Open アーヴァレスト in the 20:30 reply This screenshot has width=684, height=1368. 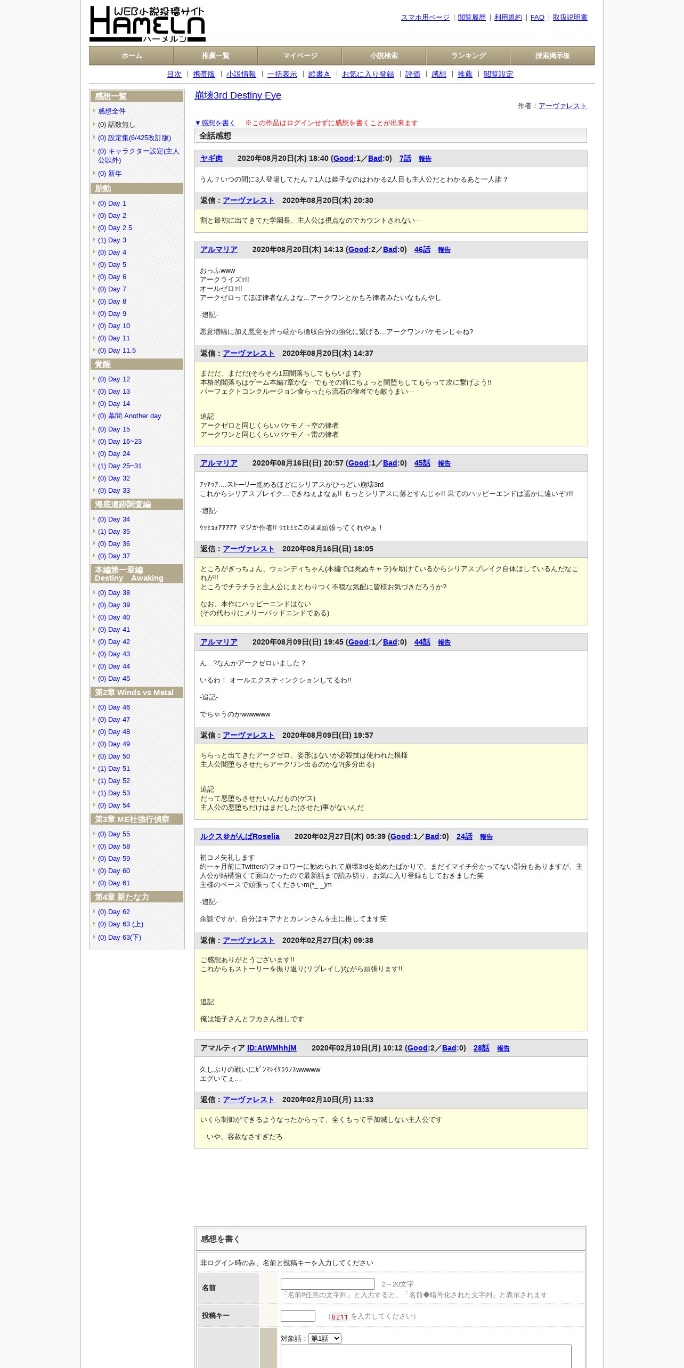click(249, 201)
